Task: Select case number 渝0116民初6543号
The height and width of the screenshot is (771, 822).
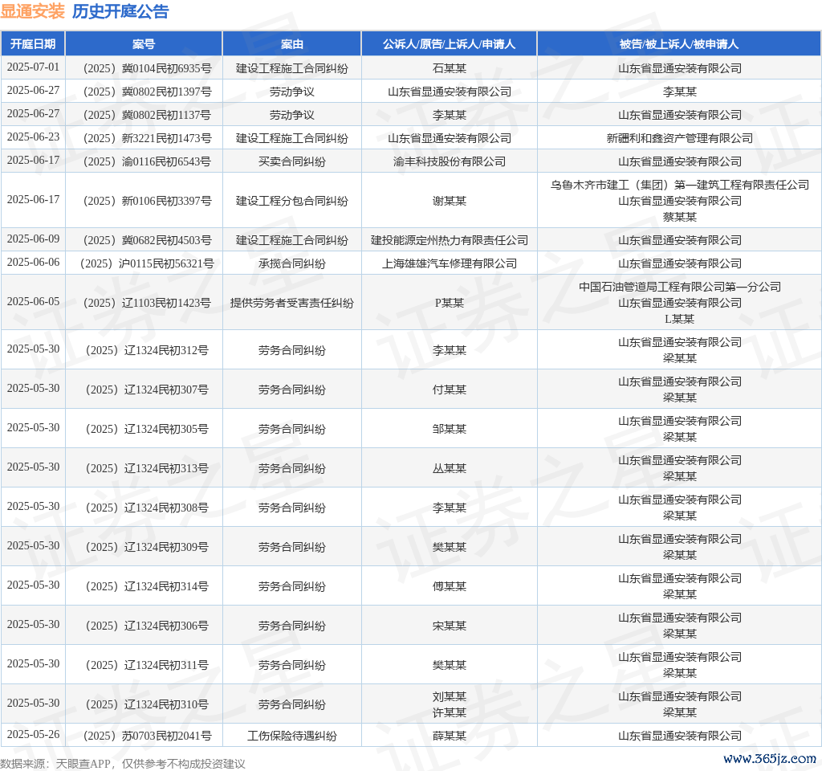Action: pos(148,161)
